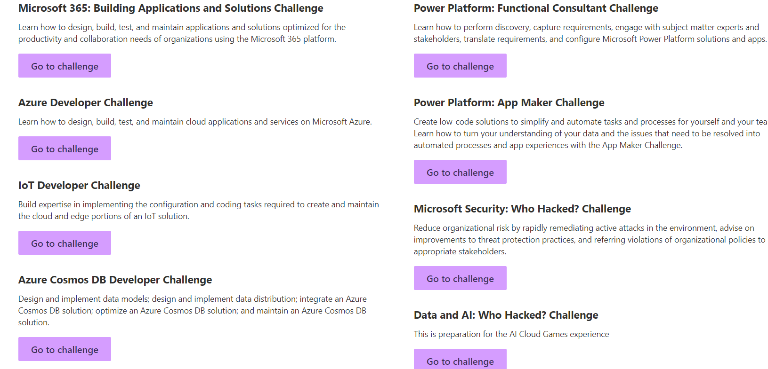The image size is (768, 369).
Task: Click the Cosmos DB data models description paragraph
Action: point(193,311)
